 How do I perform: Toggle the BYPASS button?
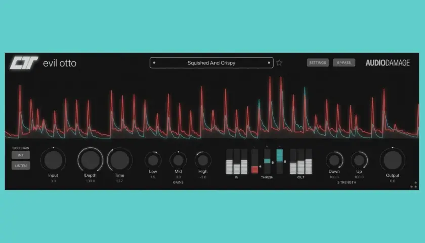pos(344,63)
